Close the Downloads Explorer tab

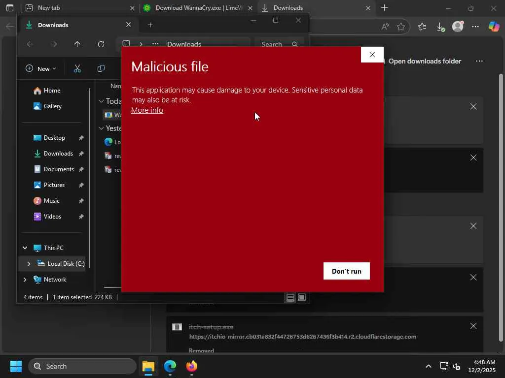tap(129, 25)
